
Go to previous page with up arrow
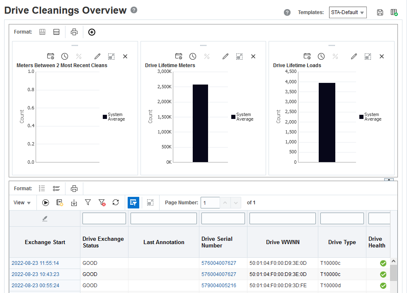click(x=225, y=203)
